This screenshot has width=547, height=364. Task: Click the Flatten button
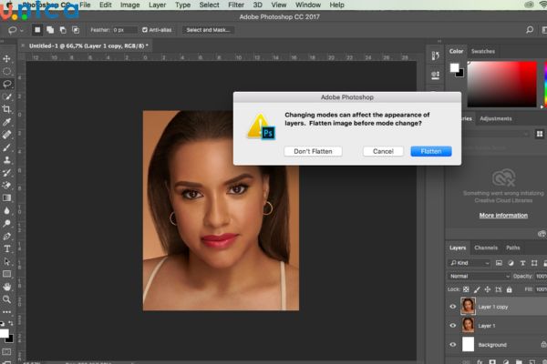coord(430,151)
